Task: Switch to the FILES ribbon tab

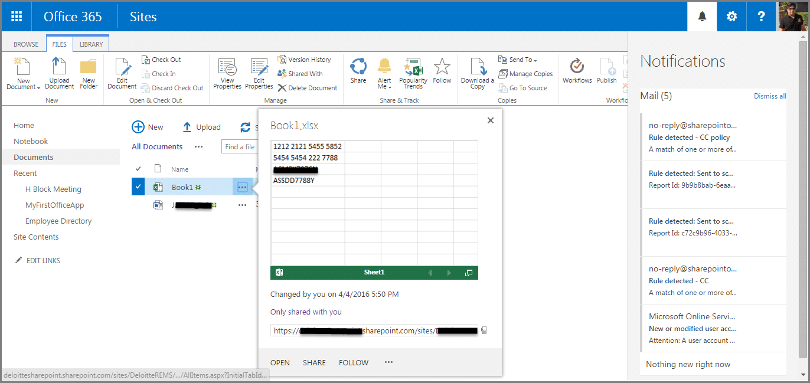Action: click(x=60, y=44)
